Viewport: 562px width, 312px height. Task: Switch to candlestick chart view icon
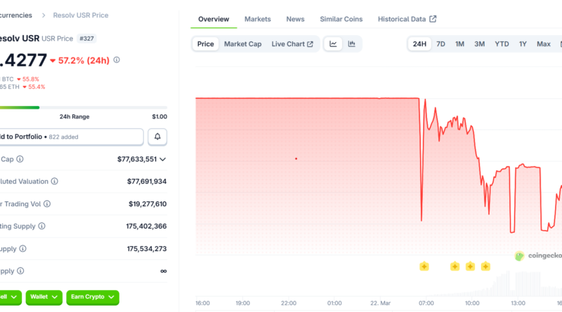pyautogui.click(x=351, y=44)
